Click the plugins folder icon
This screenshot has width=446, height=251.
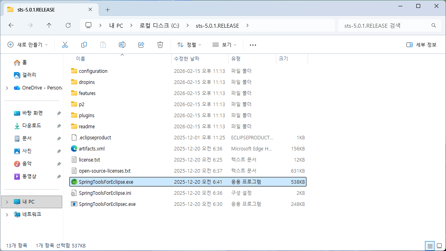pyautogui.click(x=74, y=115)
